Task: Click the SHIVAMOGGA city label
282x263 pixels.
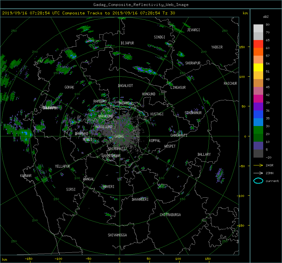Action: coord(117,235)
